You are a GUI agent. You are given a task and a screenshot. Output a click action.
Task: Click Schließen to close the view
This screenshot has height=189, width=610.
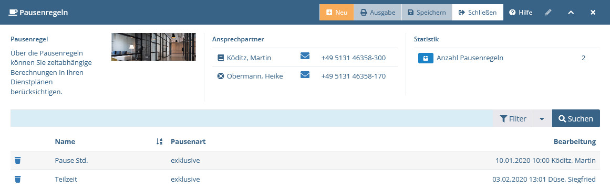(x=478, y=13)
